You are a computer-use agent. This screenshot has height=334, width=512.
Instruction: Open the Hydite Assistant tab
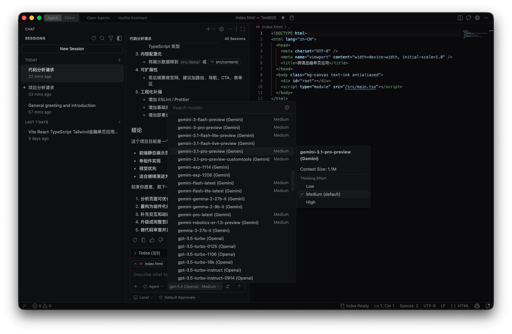[x=133, y=18]
